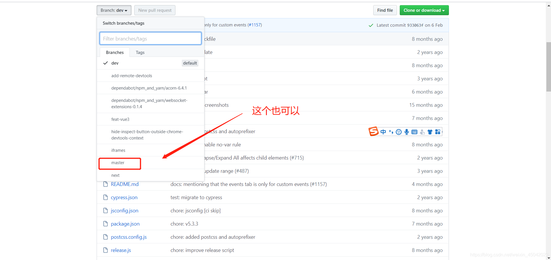Open Sogou account login person icon

point(422,132)
